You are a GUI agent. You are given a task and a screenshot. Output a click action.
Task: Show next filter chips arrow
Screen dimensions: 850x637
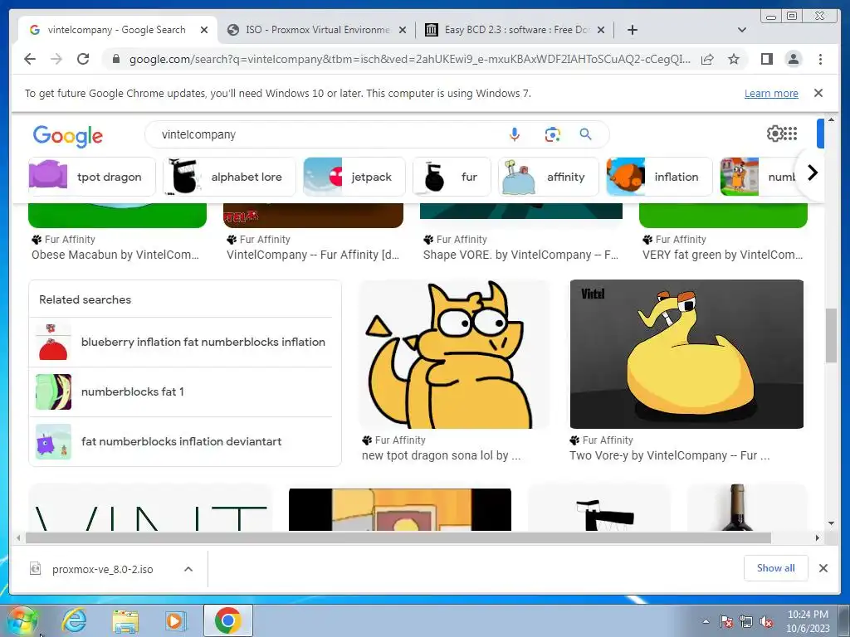point(812,173)
